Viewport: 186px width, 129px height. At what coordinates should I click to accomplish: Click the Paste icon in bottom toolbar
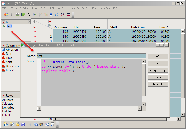coord(41,125)
